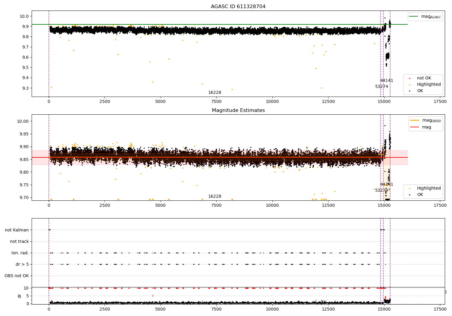
Task: Click 'Highlighted' in the top panel legend
Action: pos(429,85)
